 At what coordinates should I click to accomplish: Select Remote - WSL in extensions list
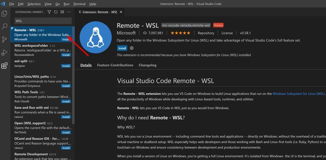pyautogui.click(x=42, y=34)
